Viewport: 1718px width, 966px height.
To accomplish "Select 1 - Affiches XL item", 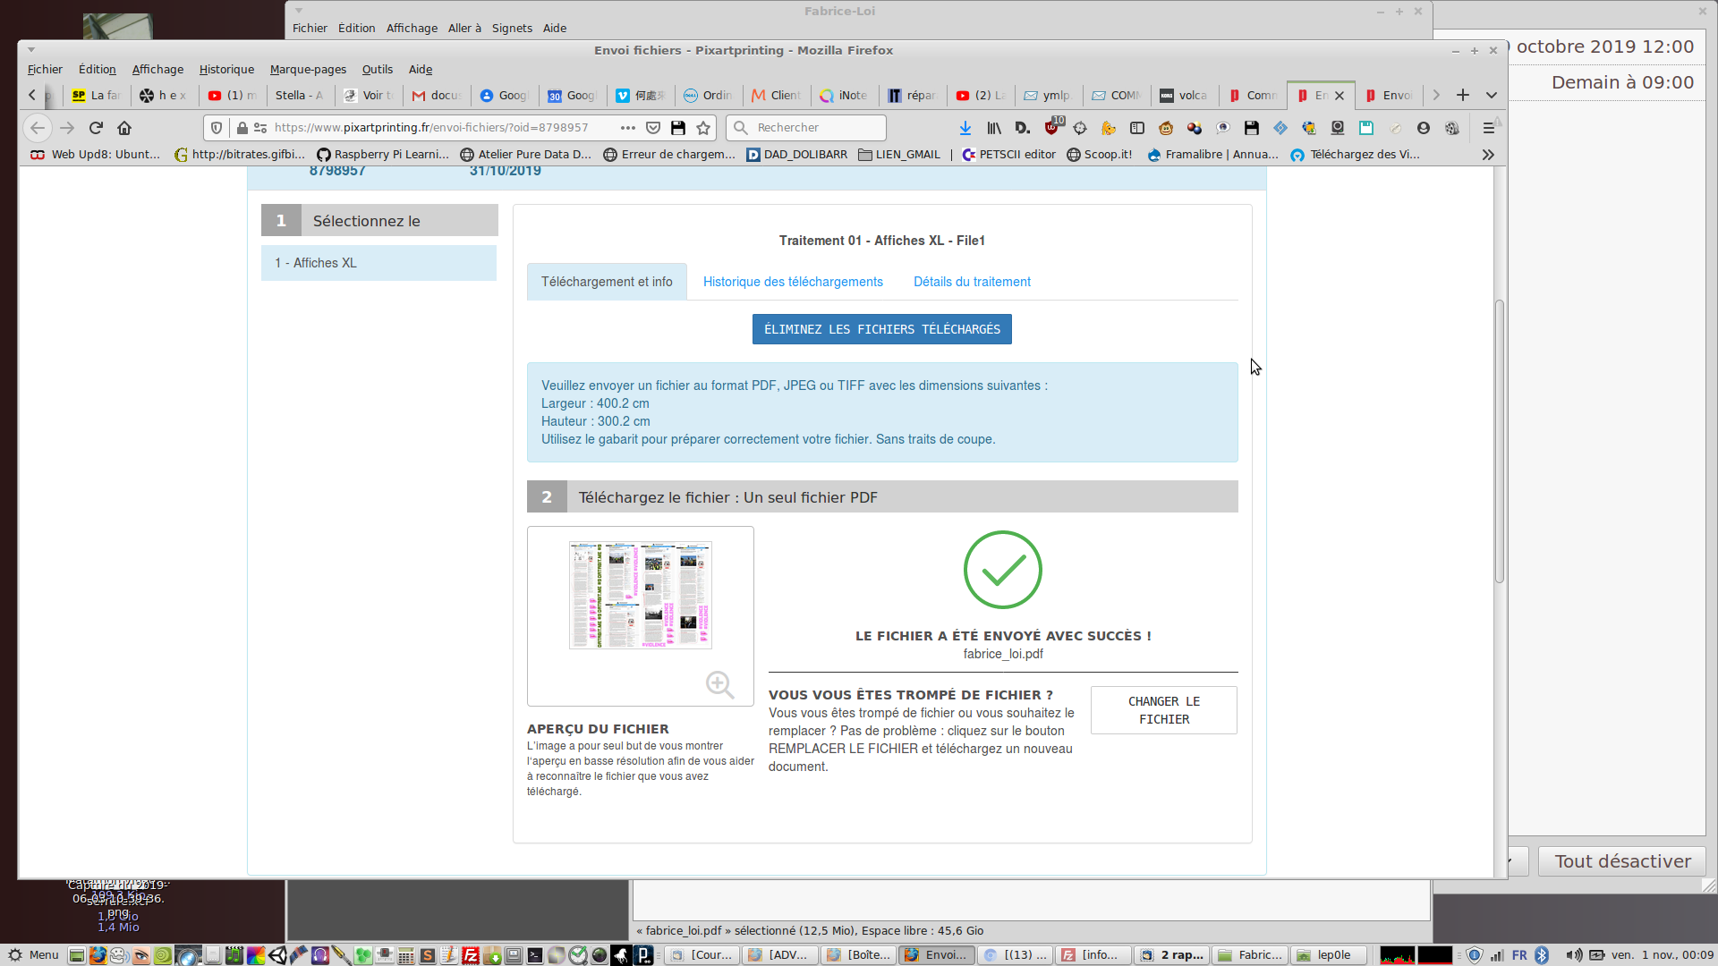I will pyautogui.click(x=378, y=263).
